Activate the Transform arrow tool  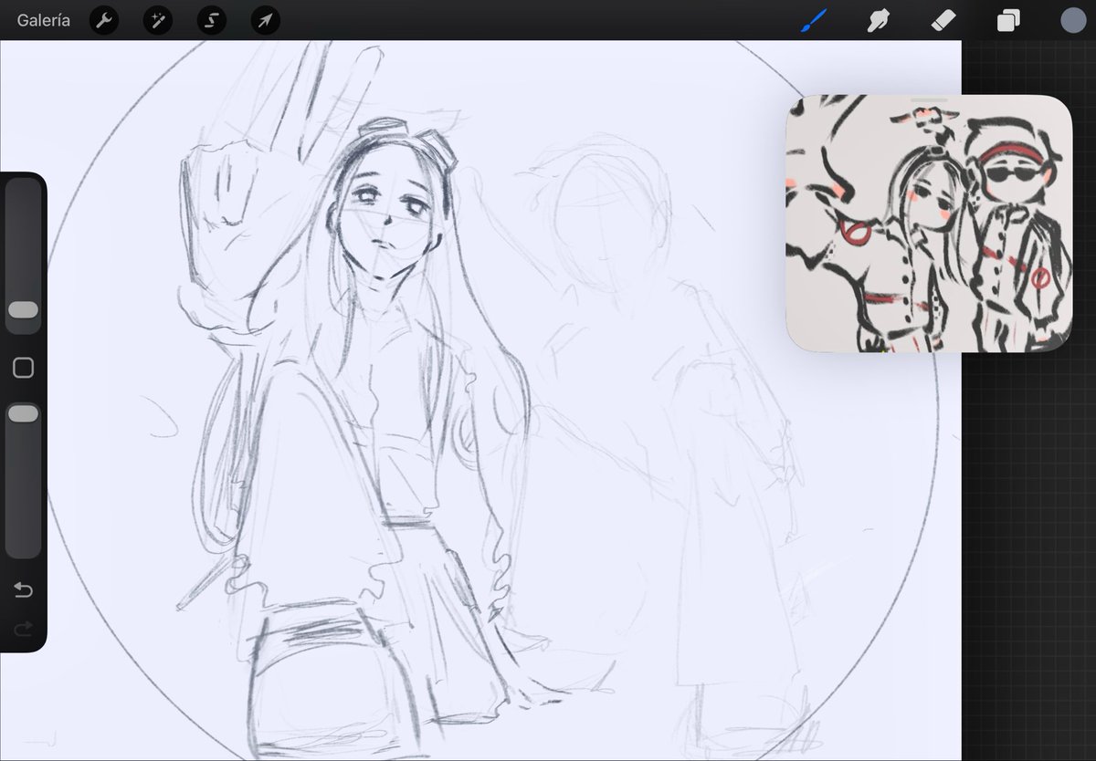pos(266,21)
